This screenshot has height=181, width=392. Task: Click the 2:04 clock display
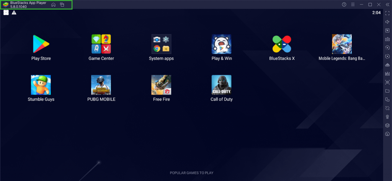pos(376,13)
